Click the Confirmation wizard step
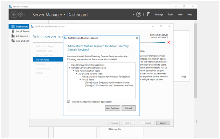The image size is (220, 139). tap(43, 68)
